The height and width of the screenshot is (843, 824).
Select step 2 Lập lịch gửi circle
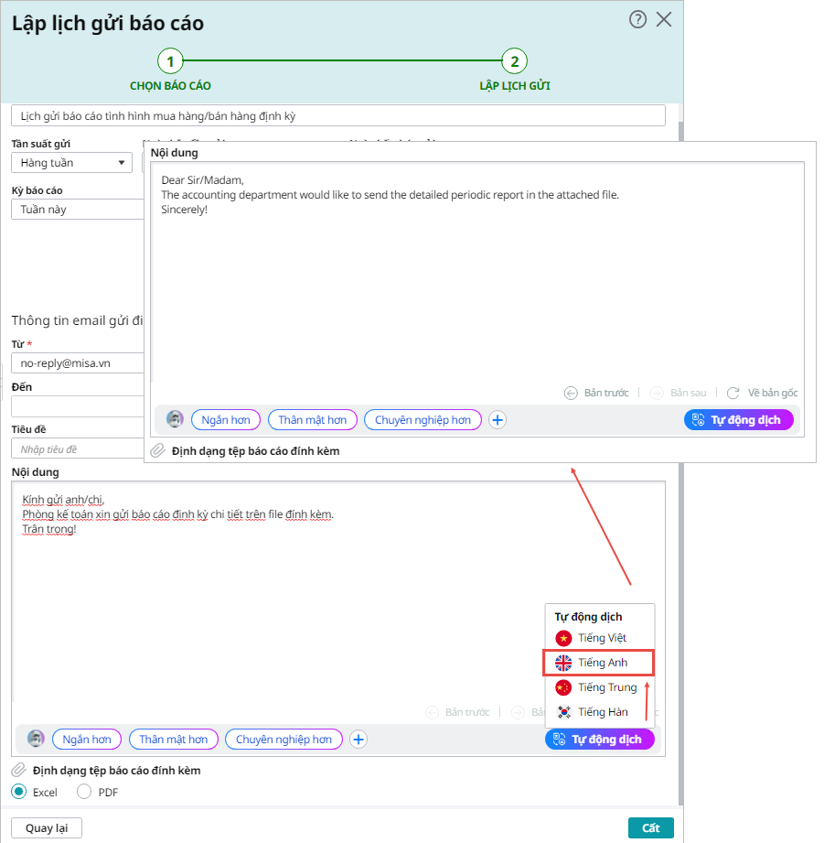(515, 61)
